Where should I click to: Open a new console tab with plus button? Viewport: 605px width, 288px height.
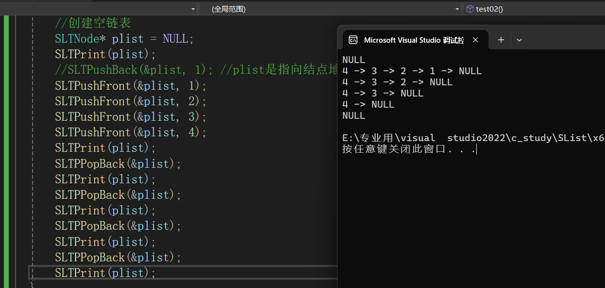coord(501,40)
